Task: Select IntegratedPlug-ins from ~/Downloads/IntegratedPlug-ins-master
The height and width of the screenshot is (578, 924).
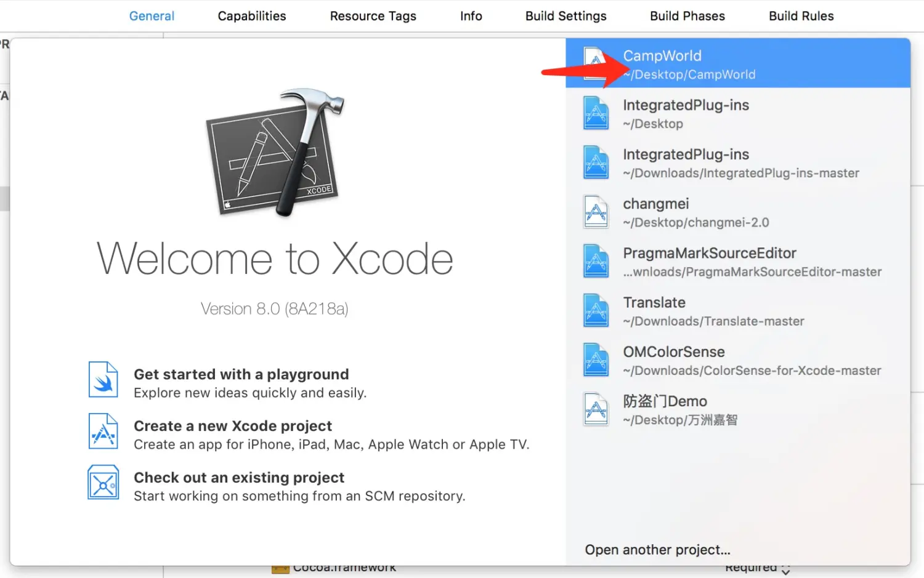Action: pyautogui.click(x=738, y=163)
